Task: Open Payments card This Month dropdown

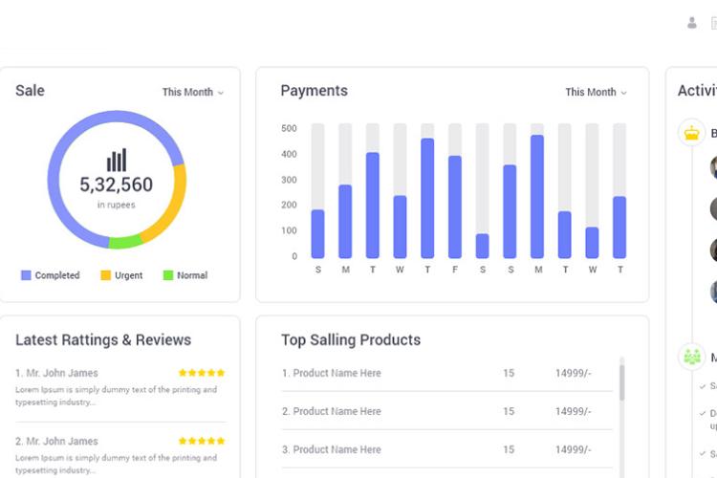Action: pyautogui.click(x=596, y=92)
